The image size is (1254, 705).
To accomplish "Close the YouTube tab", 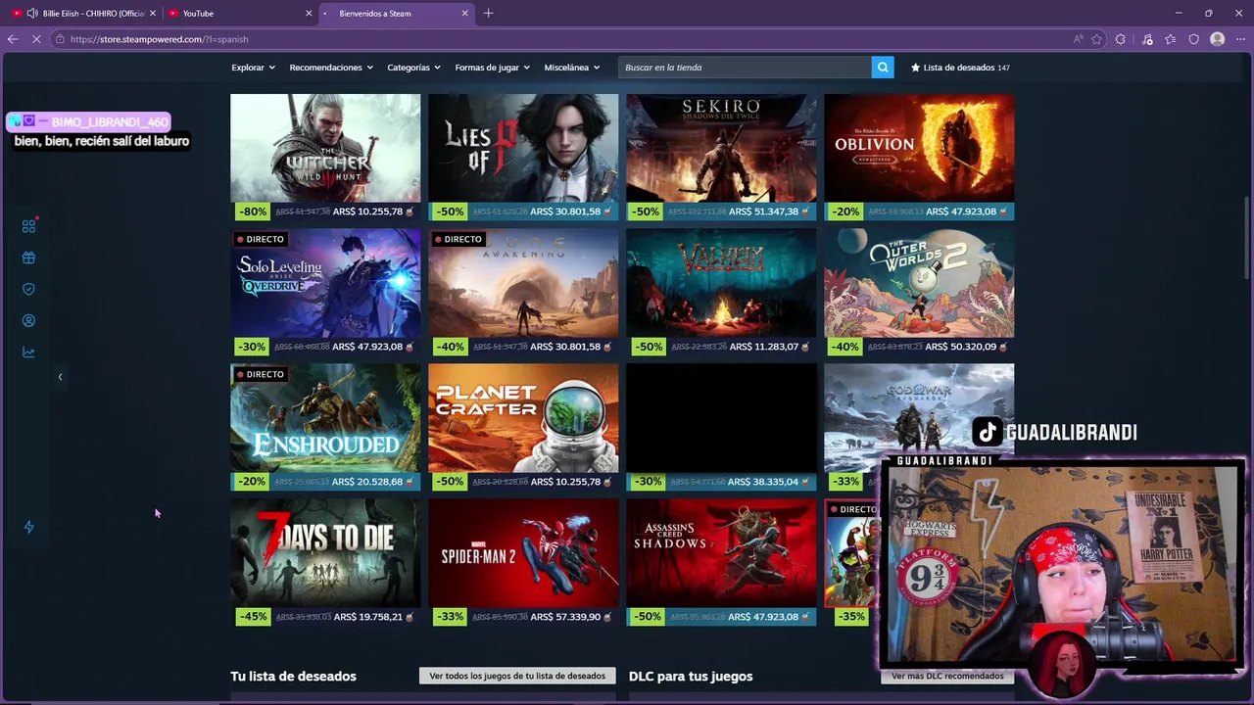I will pos(309,13).
